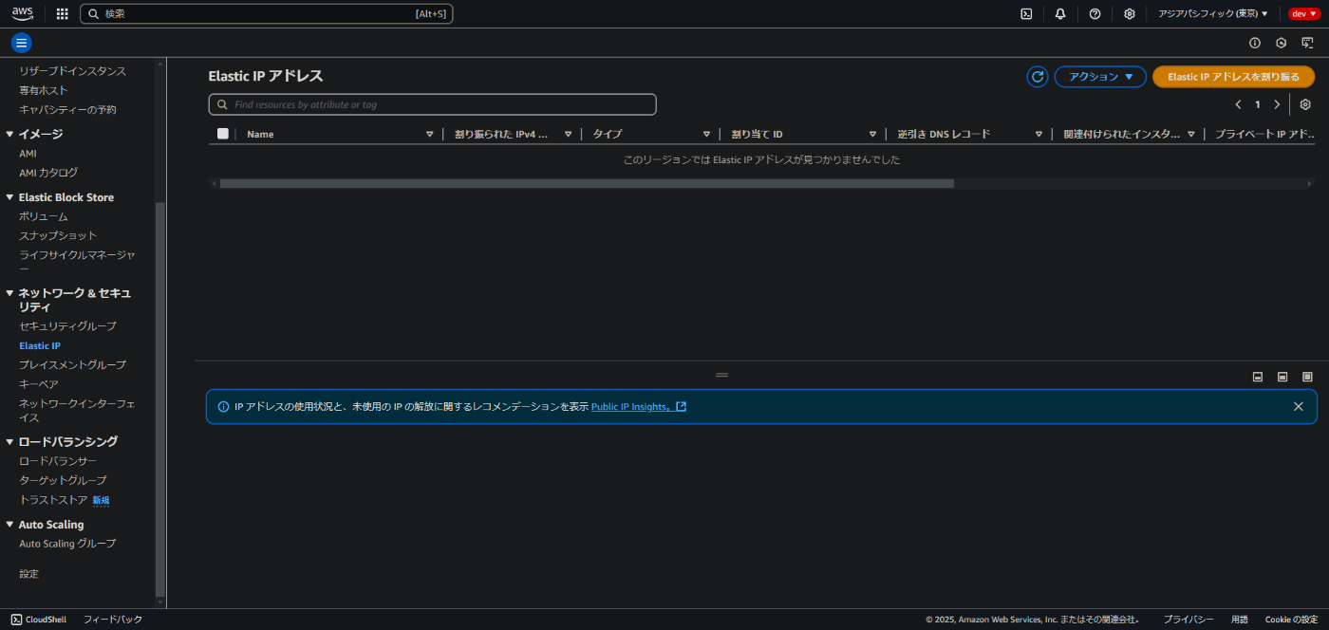Screen dimensions: 1329x630
Task: Sort by 逆引き DNS レコード column
Action: [x=1039, y=134]
